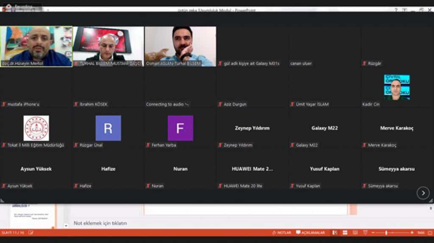Select Osman ASLAN video tile
Screen dimensions: 434x243
click(x=180, y=46)
